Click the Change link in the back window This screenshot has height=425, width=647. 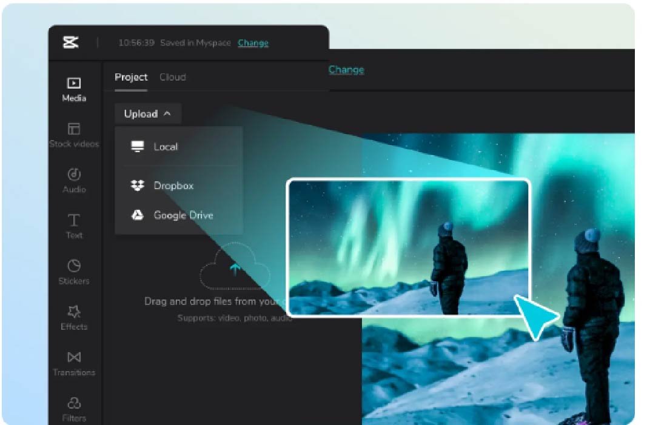tap(346, 70)
